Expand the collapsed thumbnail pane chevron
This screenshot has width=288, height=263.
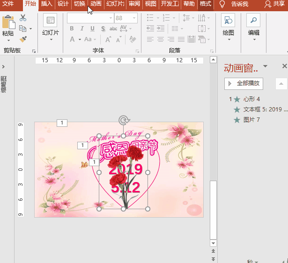pyautogui.click(x=3, y=66)
